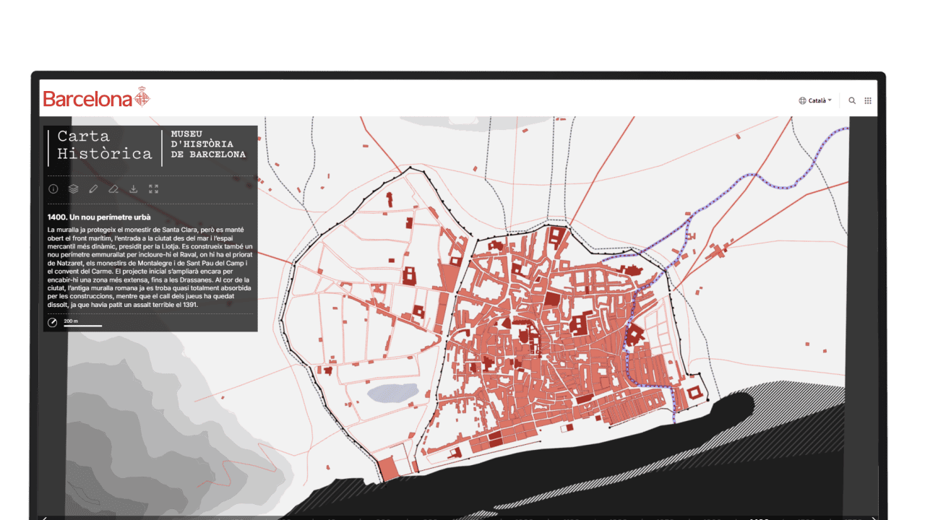
Task: Open the information panel icon
Action: click(53, 189)
